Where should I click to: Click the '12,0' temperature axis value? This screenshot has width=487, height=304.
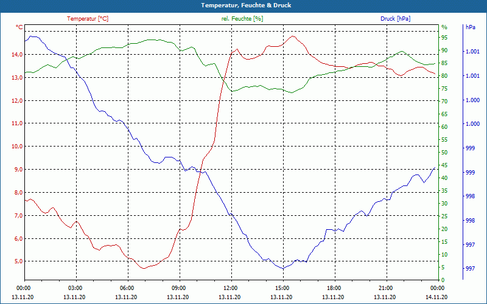coord(17,100)
